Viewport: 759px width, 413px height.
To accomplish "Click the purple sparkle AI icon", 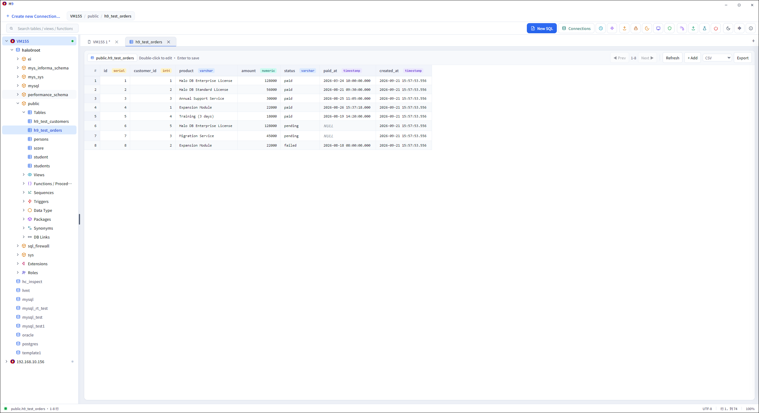I will click(x=612, y=28).
